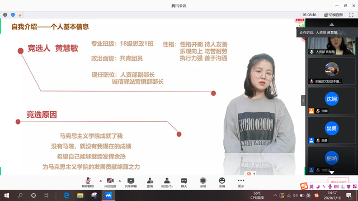Open the invite (邀请) icon
358x201 pixels.
(150, 183)
